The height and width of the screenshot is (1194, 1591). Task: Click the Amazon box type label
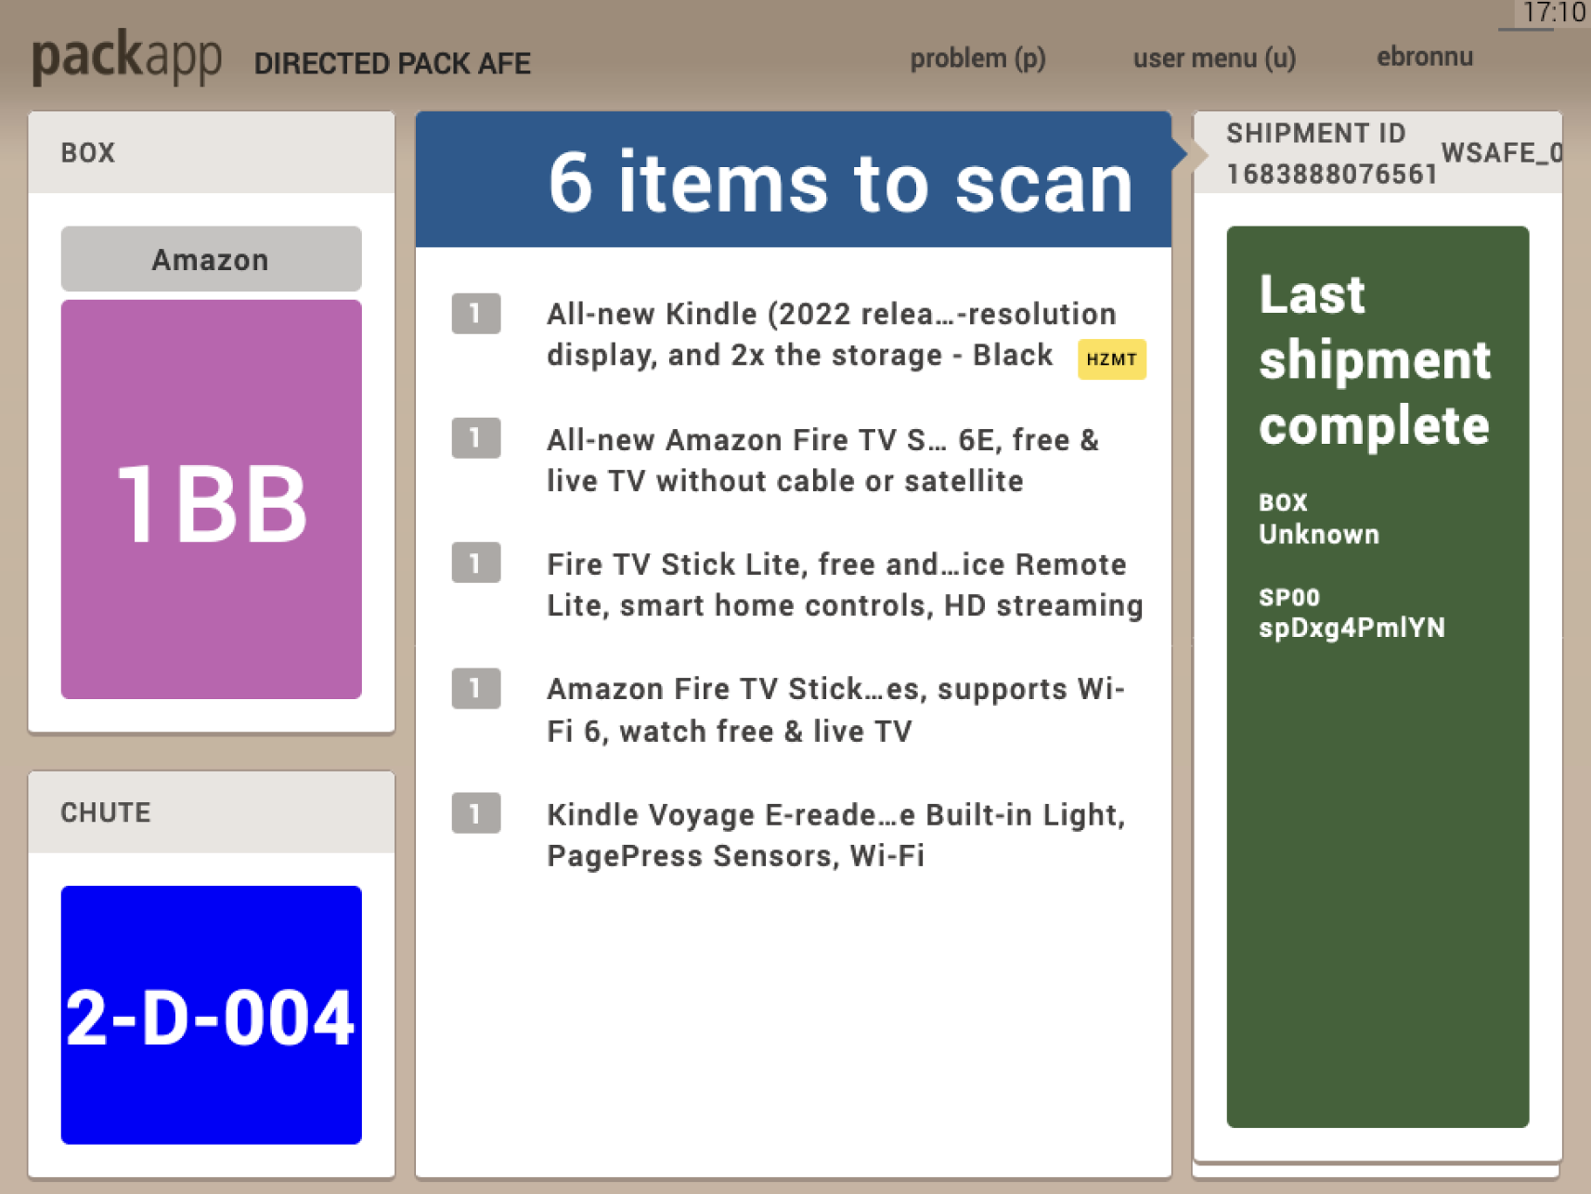[x=210, y=259]
